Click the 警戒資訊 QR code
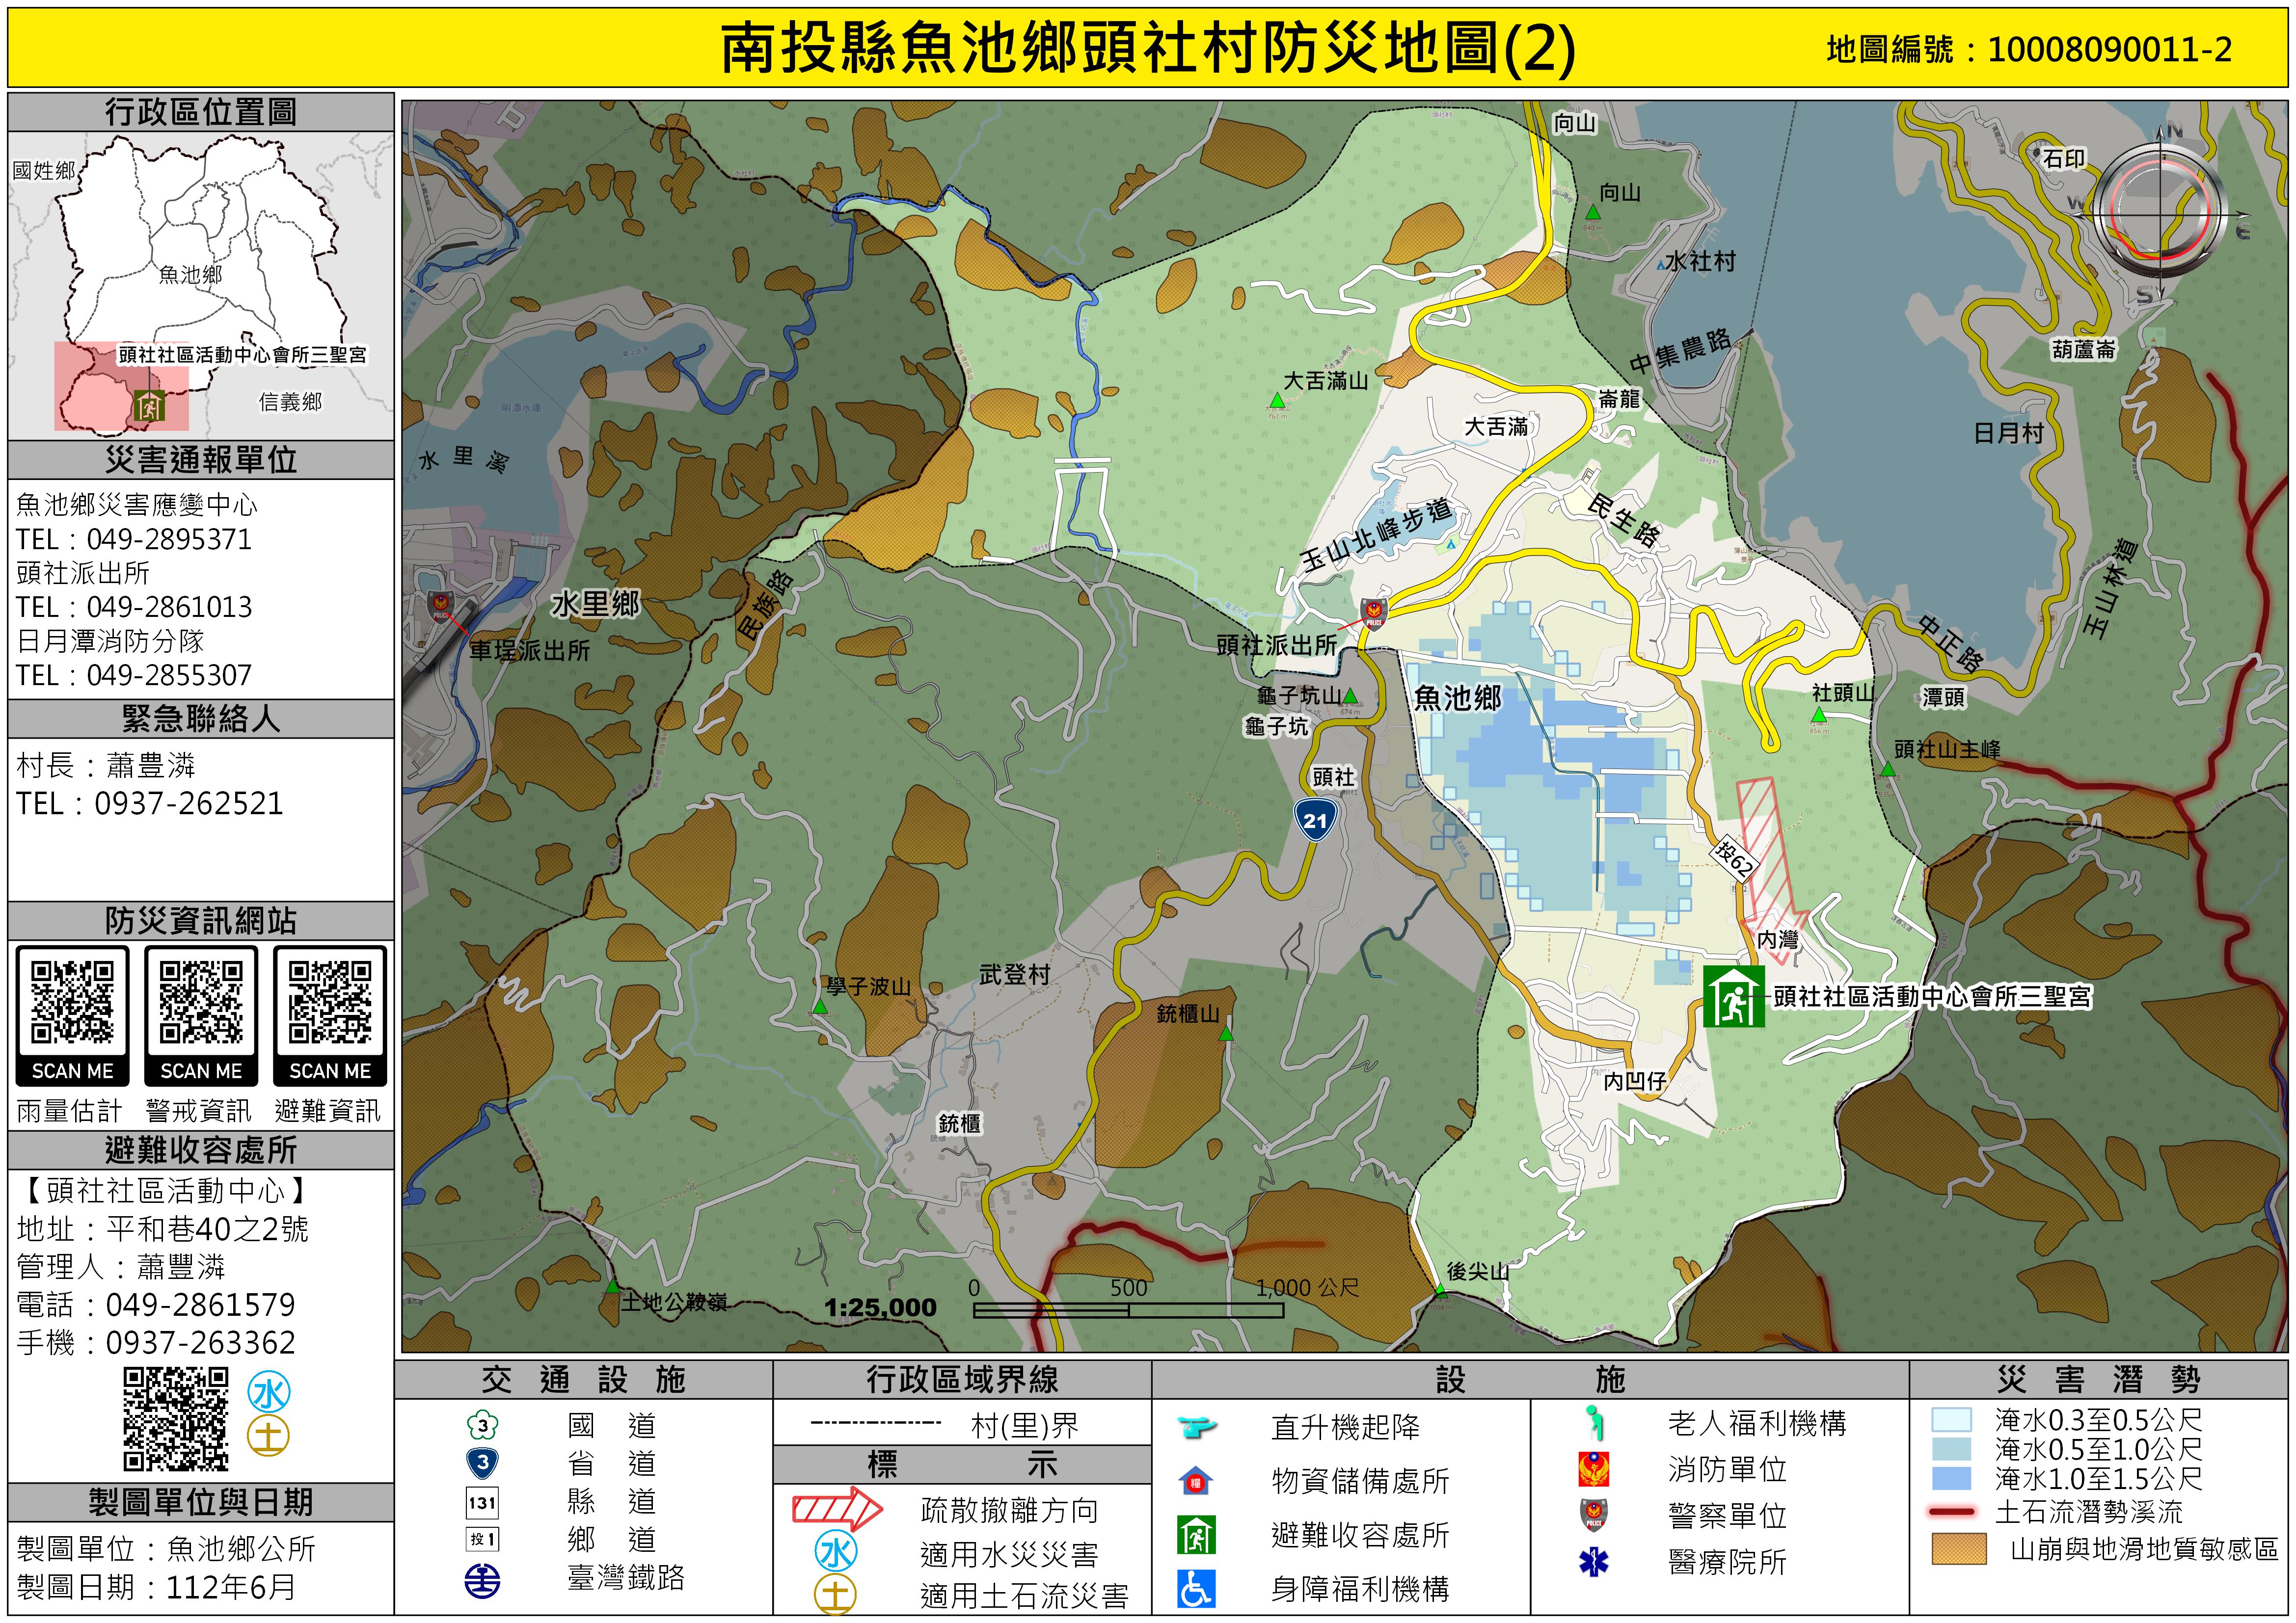This screenshot has width=2296, height=1623. tap(201, 1003)
